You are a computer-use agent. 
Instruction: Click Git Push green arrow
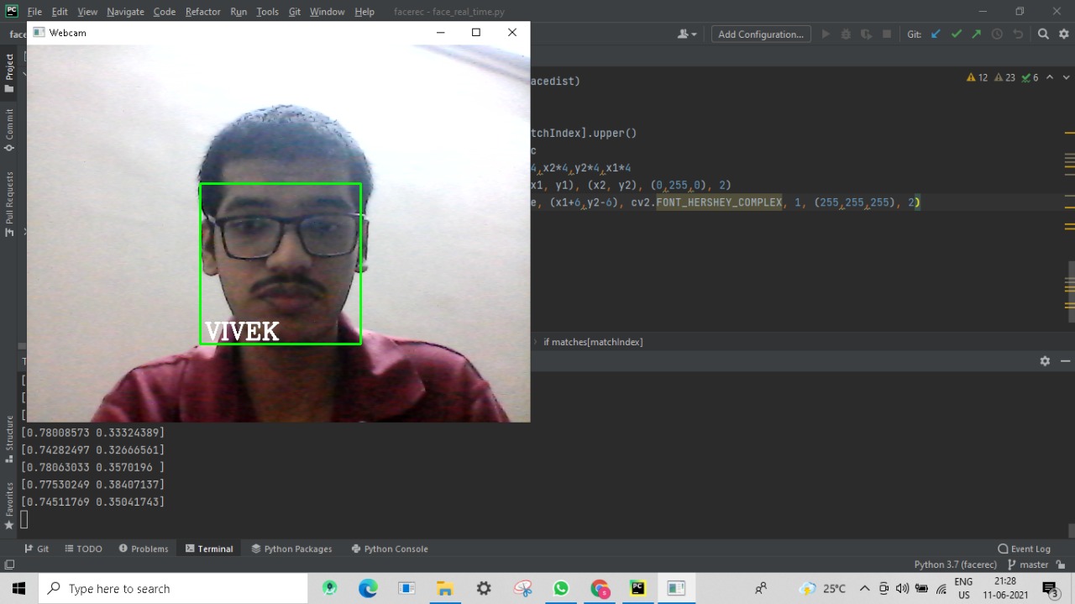976,34
